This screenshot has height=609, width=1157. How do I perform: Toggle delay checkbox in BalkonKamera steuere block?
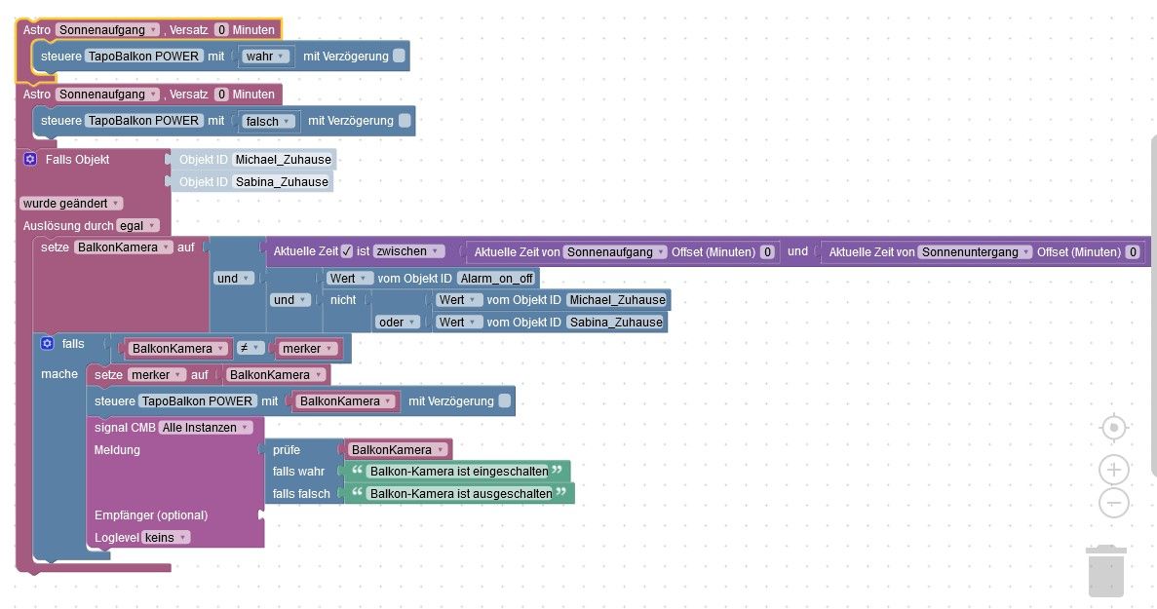[x=505, y=401]
